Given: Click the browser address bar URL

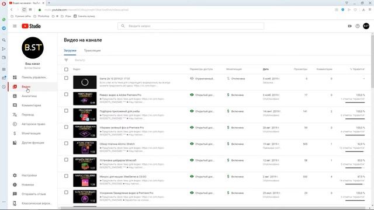Looking at the screenshot, I should click(86, 10).
